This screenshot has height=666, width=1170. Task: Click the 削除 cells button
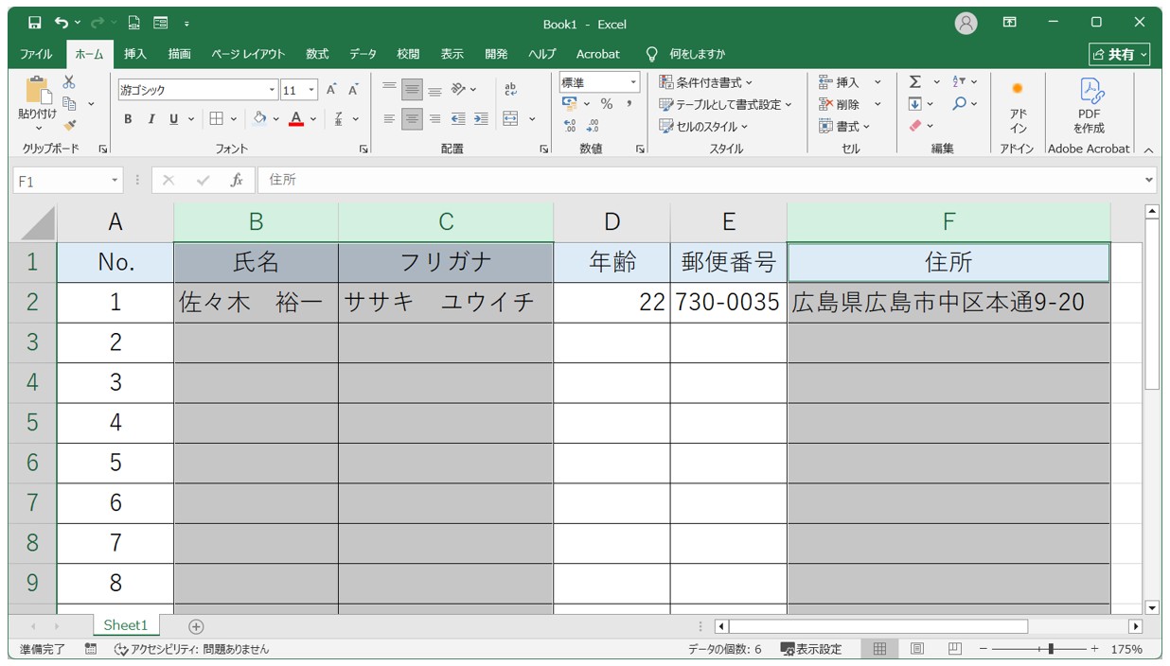click(849, 104)
